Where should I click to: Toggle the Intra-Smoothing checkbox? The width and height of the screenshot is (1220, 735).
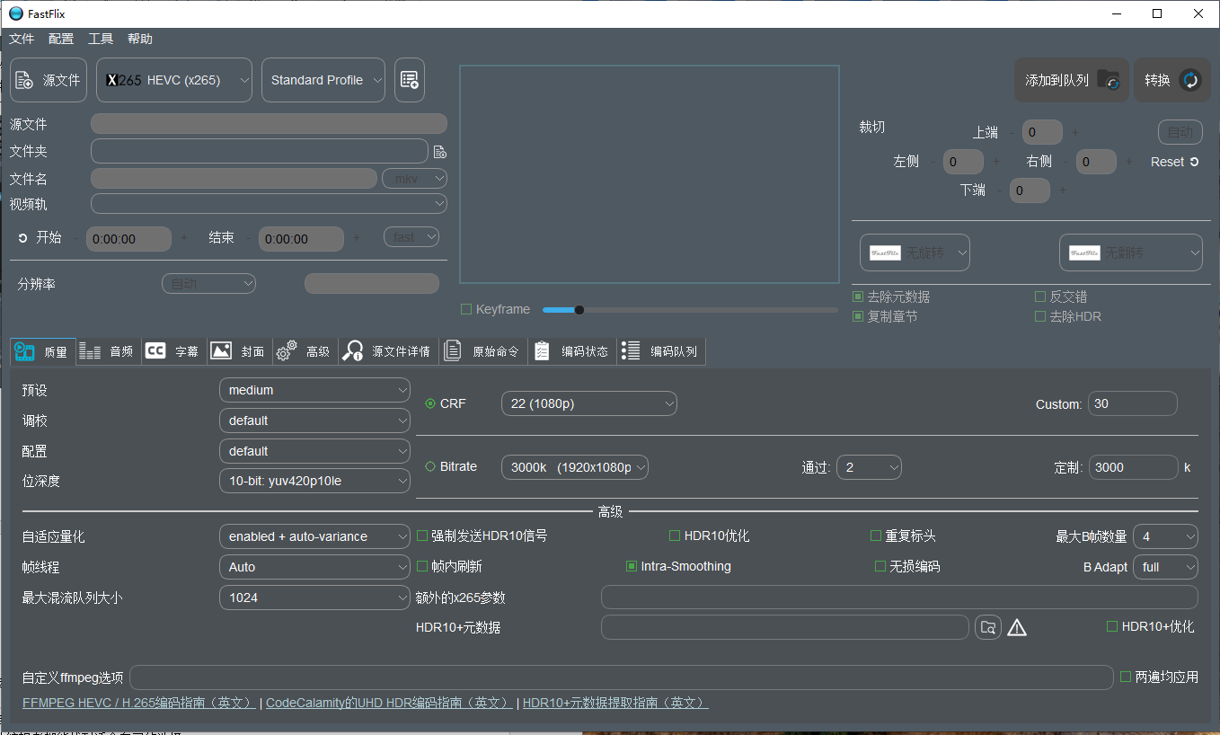click(632, 566)
